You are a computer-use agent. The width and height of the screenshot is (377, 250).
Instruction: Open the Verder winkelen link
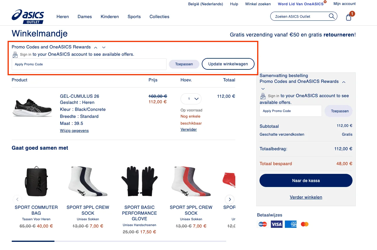click(306, 197)
